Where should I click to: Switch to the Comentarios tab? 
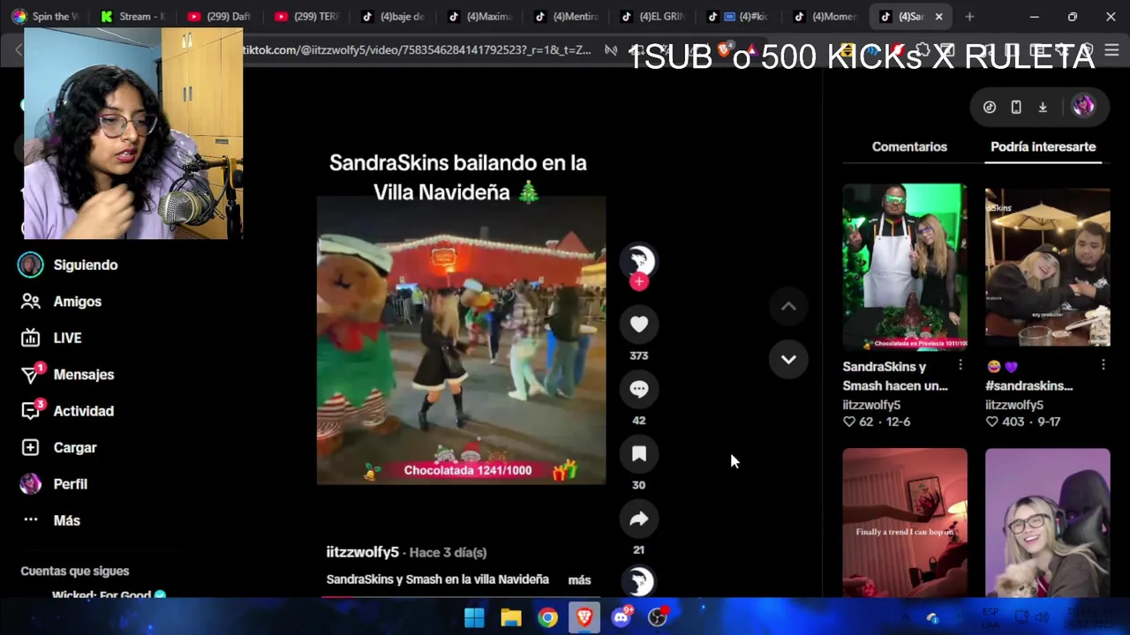(909, 146)
